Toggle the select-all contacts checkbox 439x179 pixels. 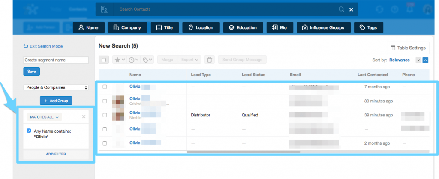point(104,60)
